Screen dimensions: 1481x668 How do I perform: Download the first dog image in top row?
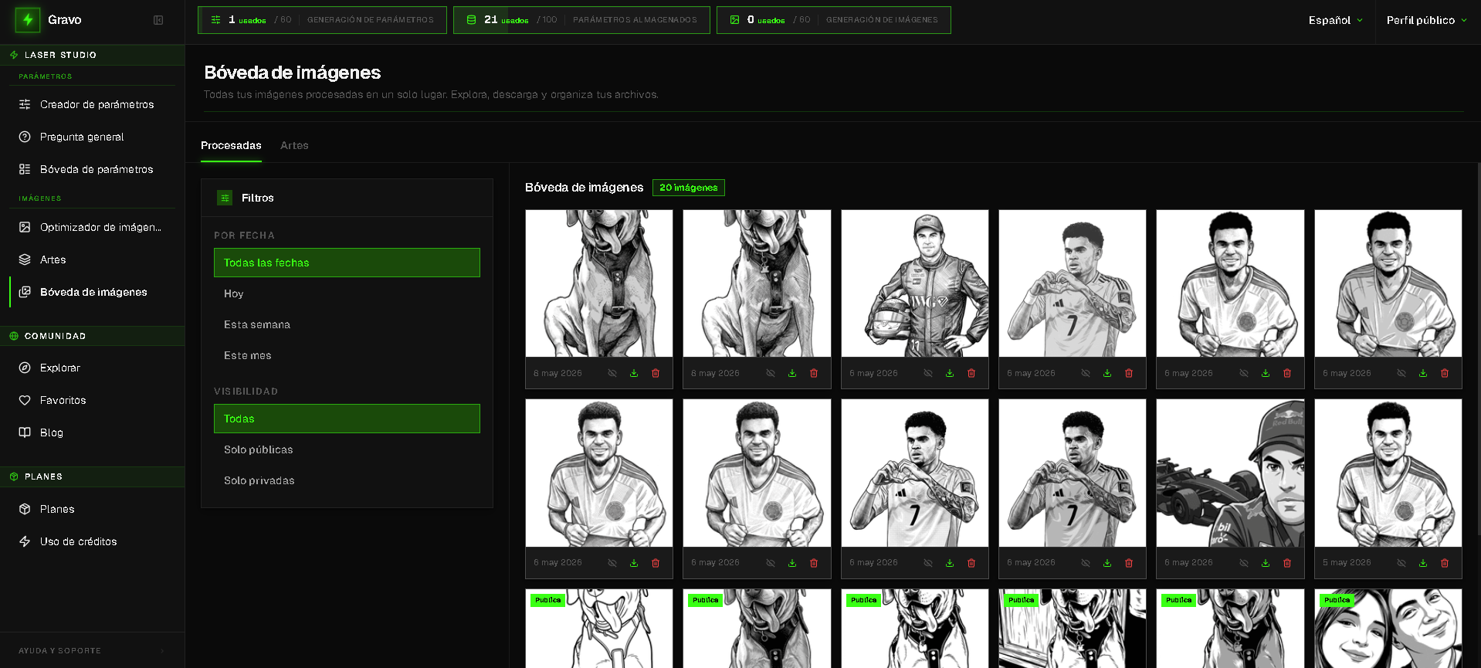tap(634, 373)
